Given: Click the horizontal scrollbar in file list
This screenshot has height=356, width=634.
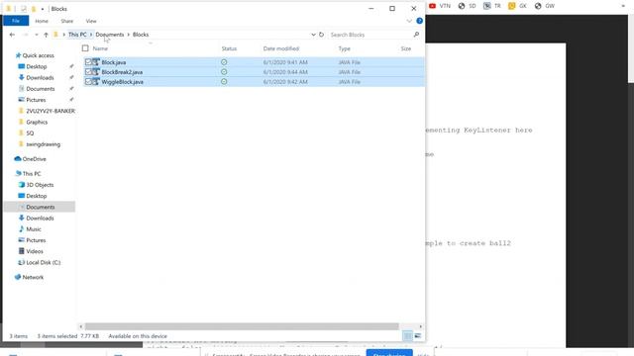Looking at the screenshot, I should (x=242, y=326).
